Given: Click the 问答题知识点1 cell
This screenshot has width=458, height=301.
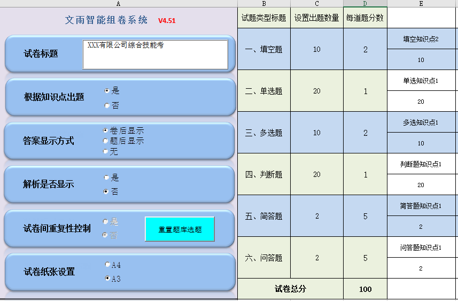Looking at the screenshot, I should point(421,248).
